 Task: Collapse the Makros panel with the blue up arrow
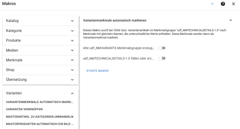pos(212,4)
